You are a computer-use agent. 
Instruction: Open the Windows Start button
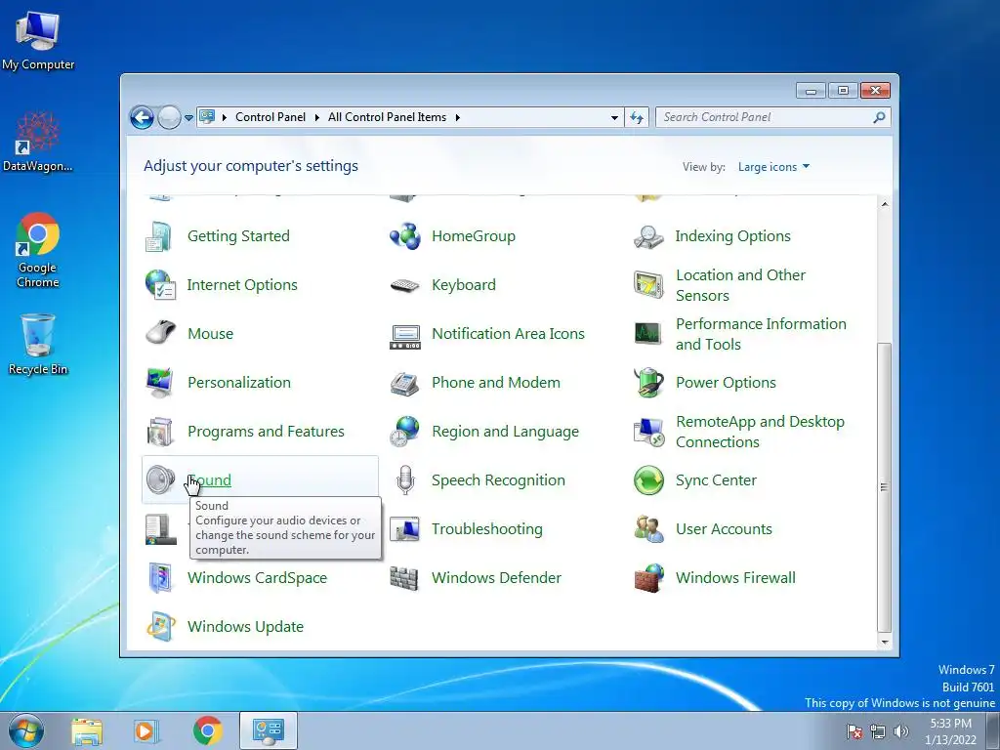(x=25, y=731)
